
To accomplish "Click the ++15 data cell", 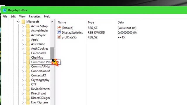I will coord(121,37).
